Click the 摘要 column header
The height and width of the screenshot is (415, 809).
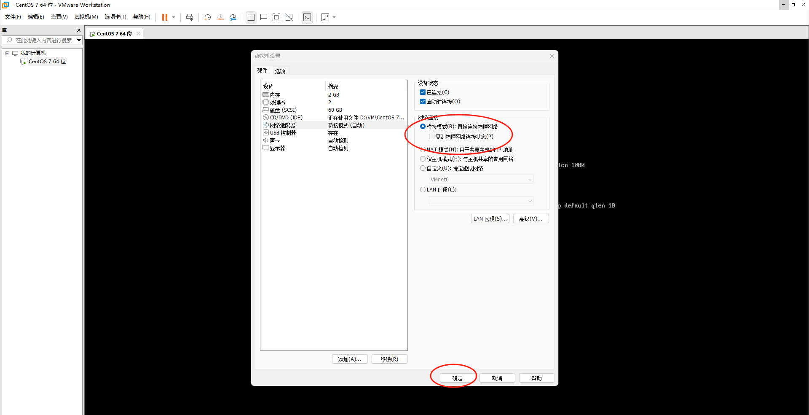coord(366,86)
